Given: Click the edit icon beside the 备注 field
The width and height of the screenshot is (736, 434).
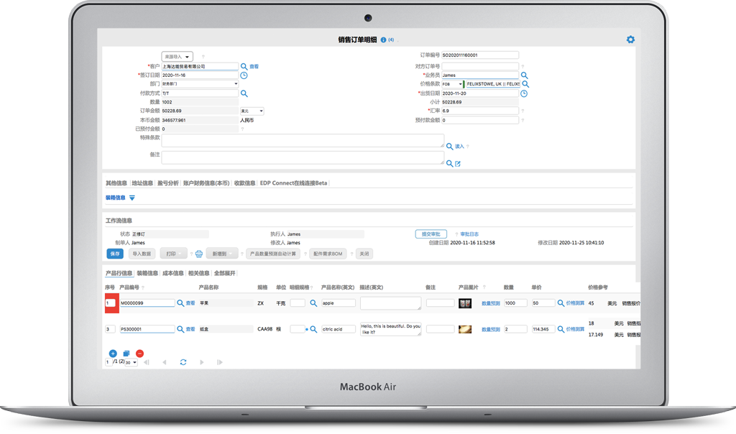Looking at the screenshot, I should [x=458, y=164].
